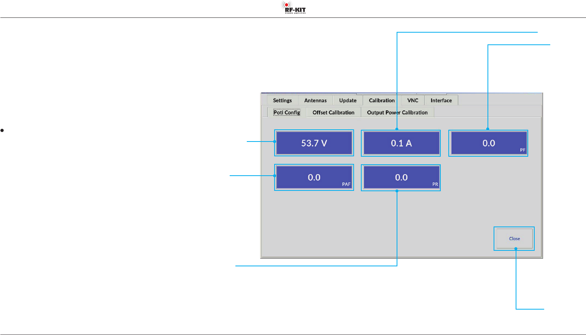The width and height of the screenshot is (586, 335).
Task: Open the Update tab
Action: click(348, 101)
